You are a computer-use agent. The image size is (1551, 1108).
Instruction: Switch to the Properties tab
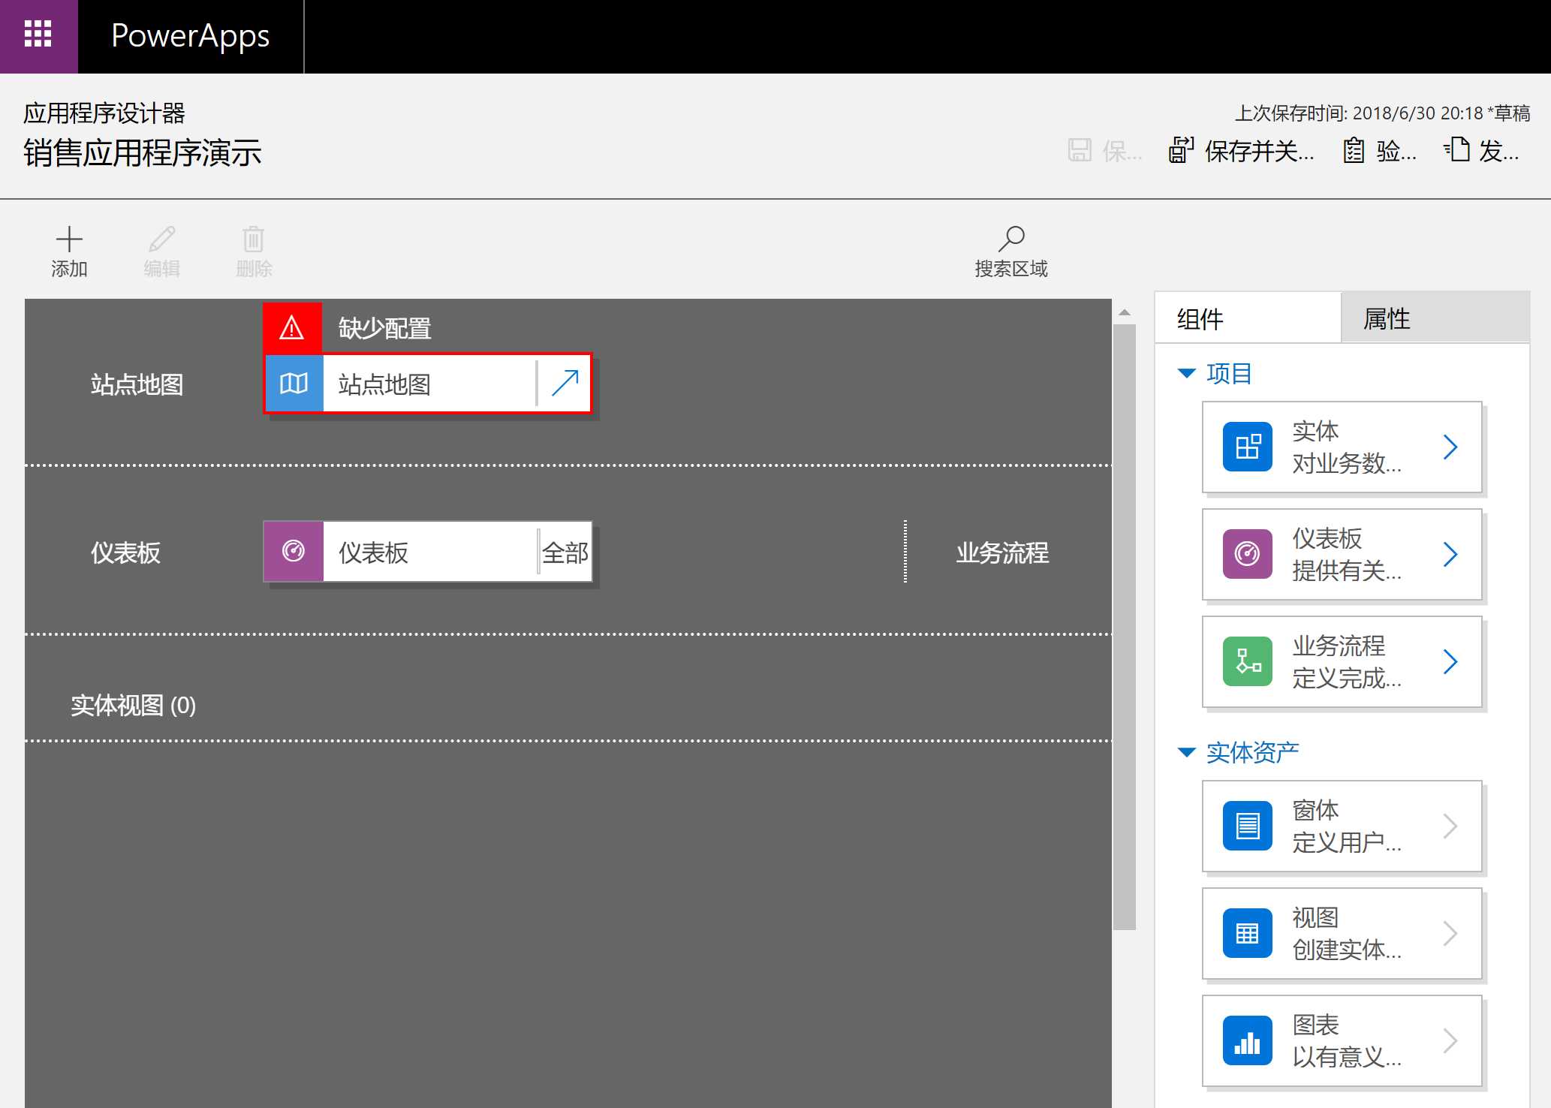(x=1435, y=318)
